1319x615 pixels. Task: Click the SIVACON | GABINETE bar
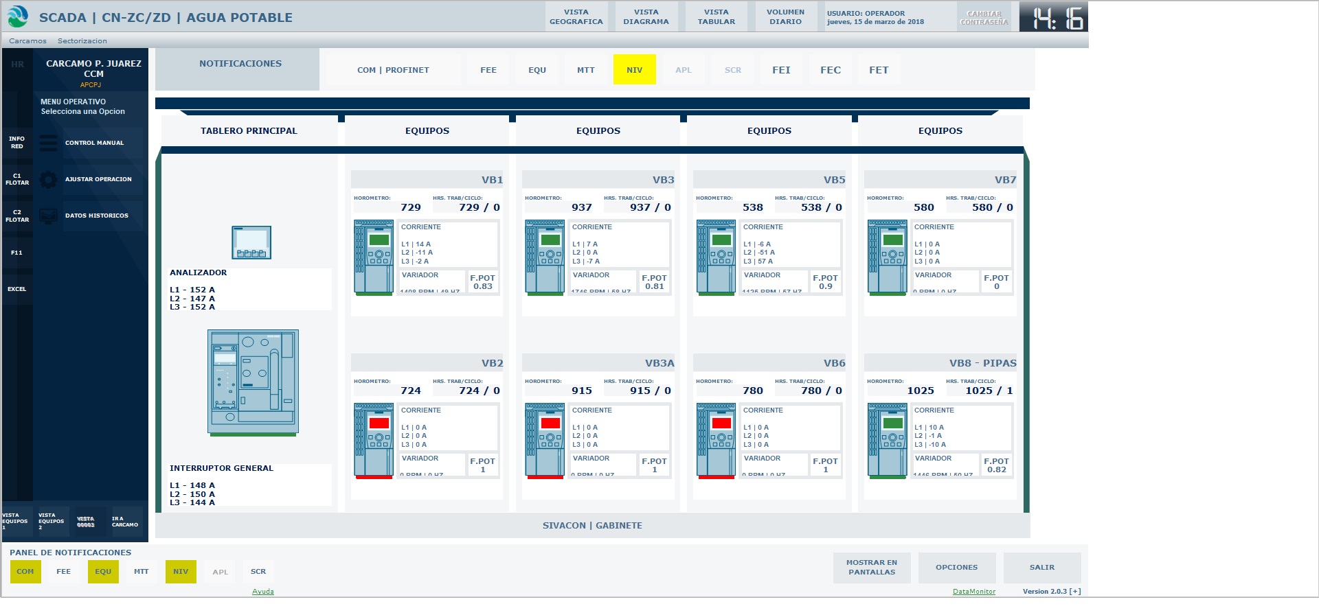click(x=592, y=526)
